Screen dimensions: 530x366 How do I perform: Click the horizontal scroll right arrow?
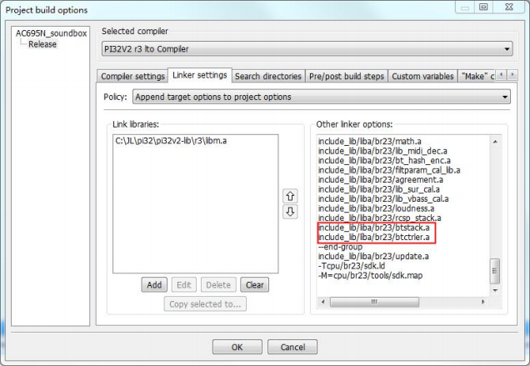click(482, 302)
